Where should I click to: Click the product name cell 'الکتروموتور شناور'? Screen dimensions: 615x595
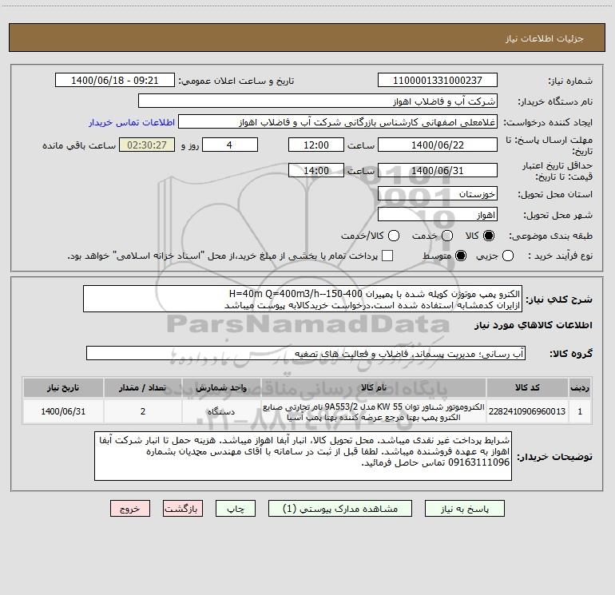[x=374, y=411]
